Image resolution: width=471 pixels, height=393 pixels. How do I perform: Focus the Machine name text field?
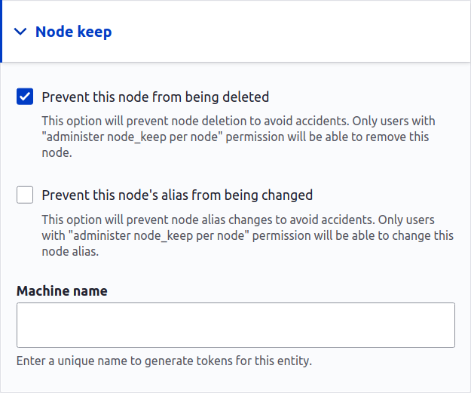[235, 325]
